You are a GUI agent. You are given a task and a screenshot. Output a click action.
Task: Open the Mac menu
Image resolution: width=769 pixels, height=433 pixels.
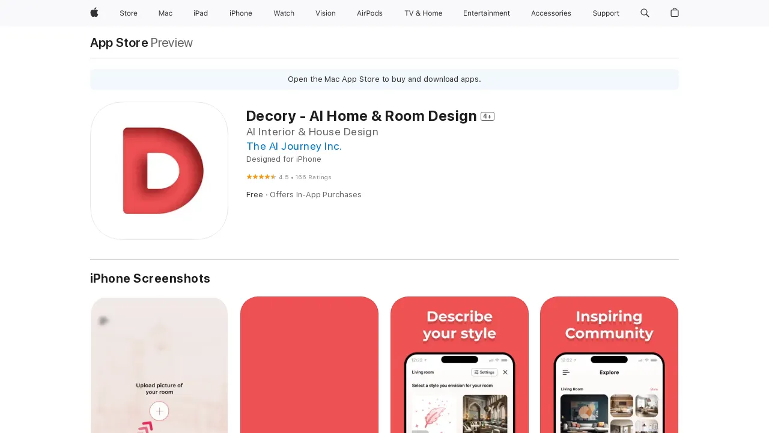(165, 13)
